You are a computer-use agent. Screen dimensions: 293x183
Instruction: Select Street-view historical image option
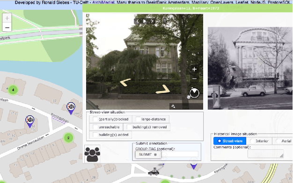click(230, 141)
